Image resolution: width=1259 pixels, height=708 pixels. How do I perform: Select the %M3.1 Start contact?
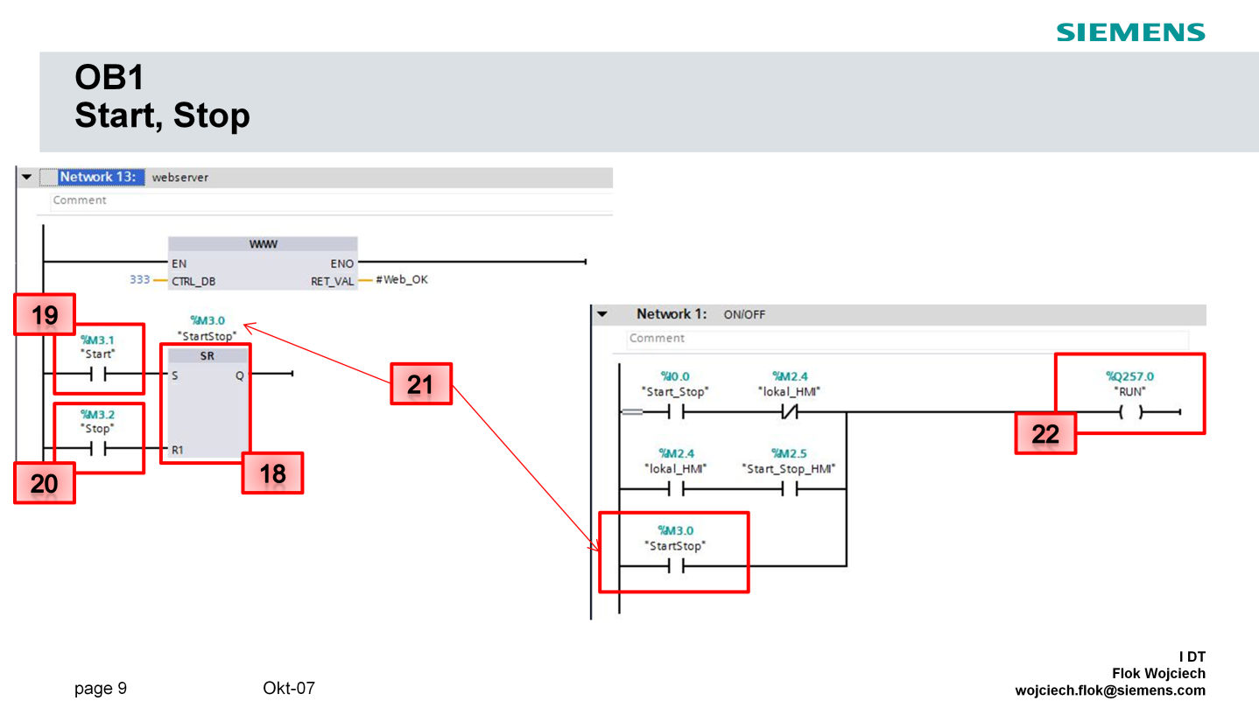pos(99,375)
